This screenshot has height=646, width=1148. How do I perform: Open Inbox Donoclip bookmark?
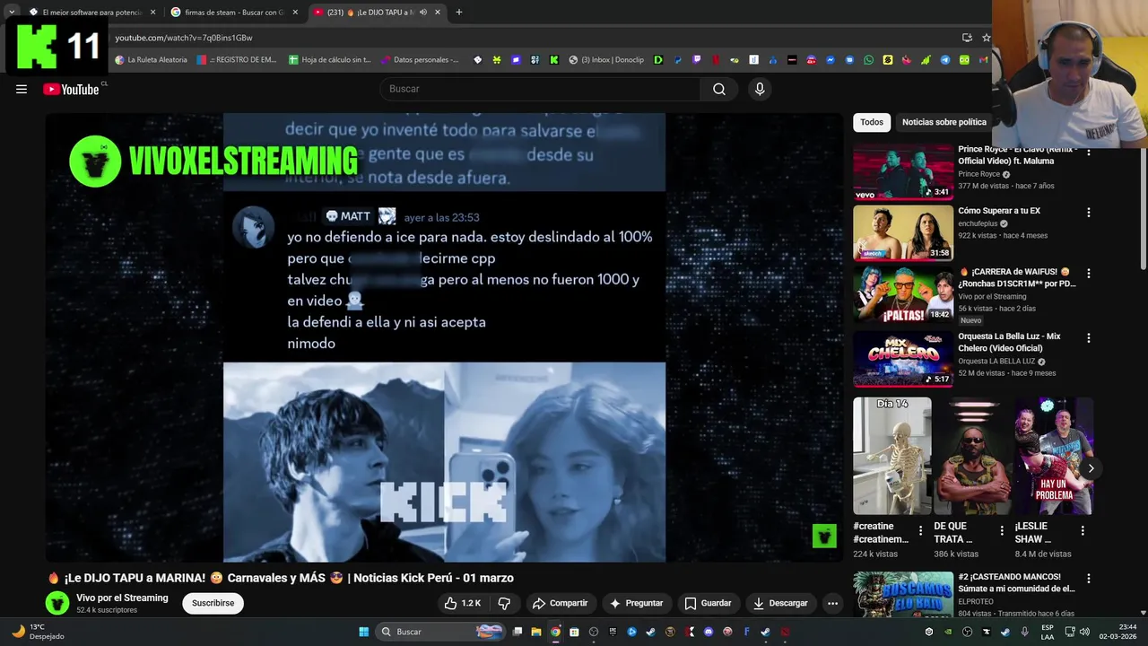click(x=606, y=60)
